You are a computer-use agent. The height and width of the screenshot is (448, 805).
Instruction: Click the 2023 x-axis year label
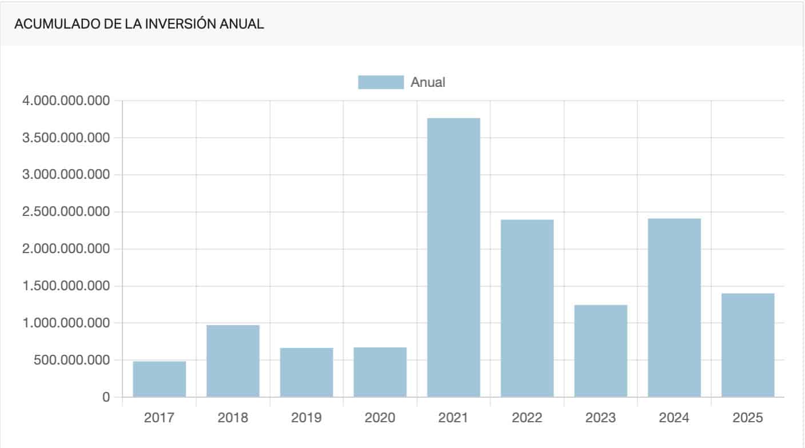[601, 418]
